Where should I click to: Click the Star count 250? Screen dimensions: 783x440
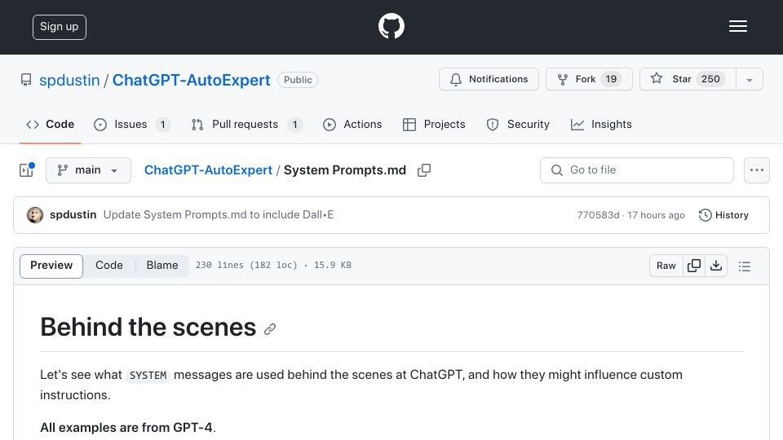(x=710, y=79)
